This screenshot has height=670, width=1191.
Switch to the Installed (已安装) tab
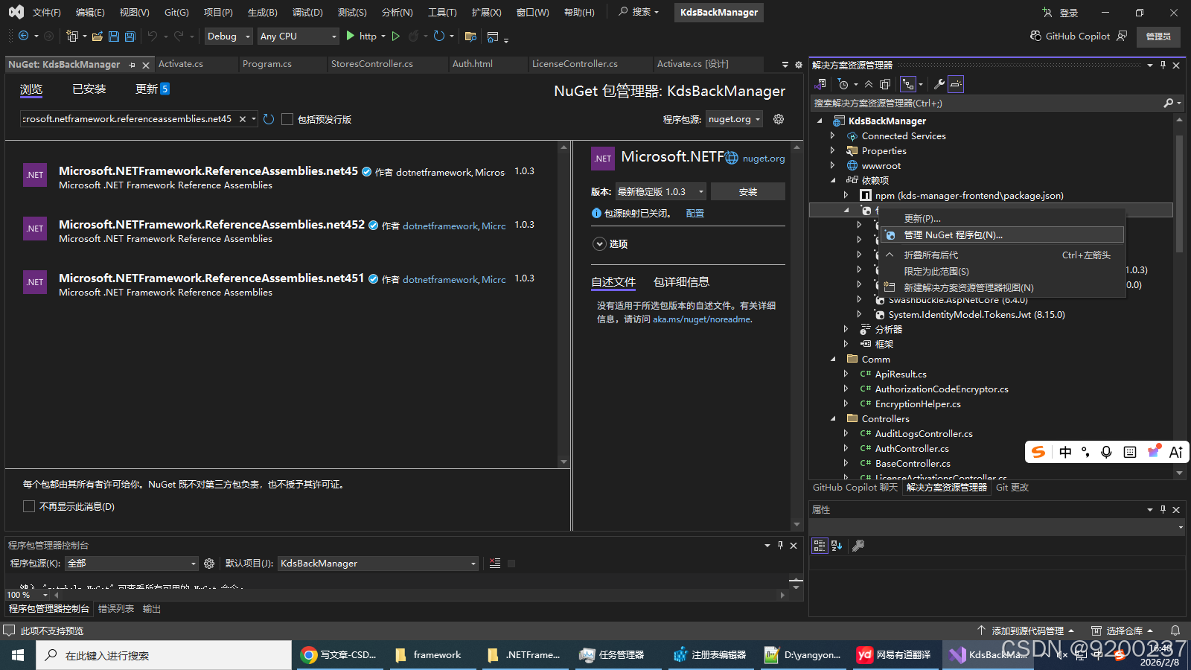pos(89,89)
